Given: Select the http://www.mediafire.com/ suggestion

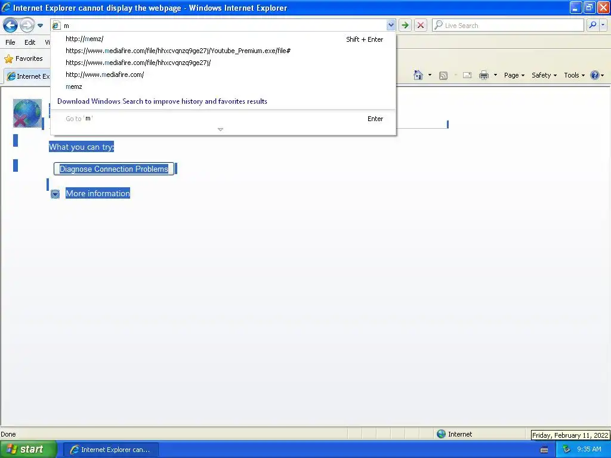Looking at the screenshot, I should [223, 75].
